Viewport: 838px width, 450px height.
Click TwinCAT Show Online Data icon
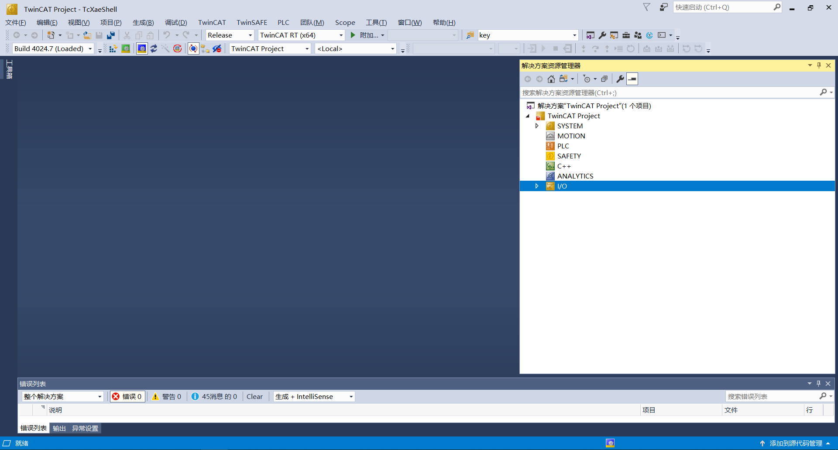(193, 49)
